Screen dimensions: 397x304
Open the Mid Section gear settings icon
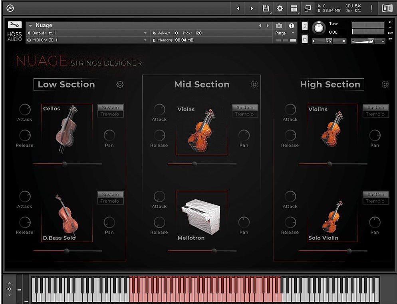click(254, 84)
